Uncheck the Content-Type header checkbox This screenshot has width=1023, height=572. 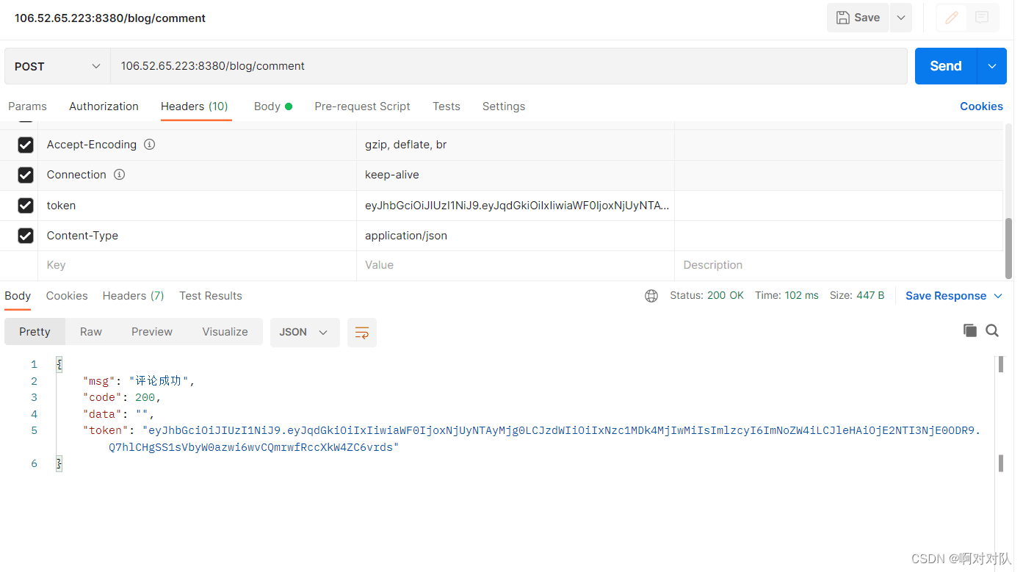(26, 236)
